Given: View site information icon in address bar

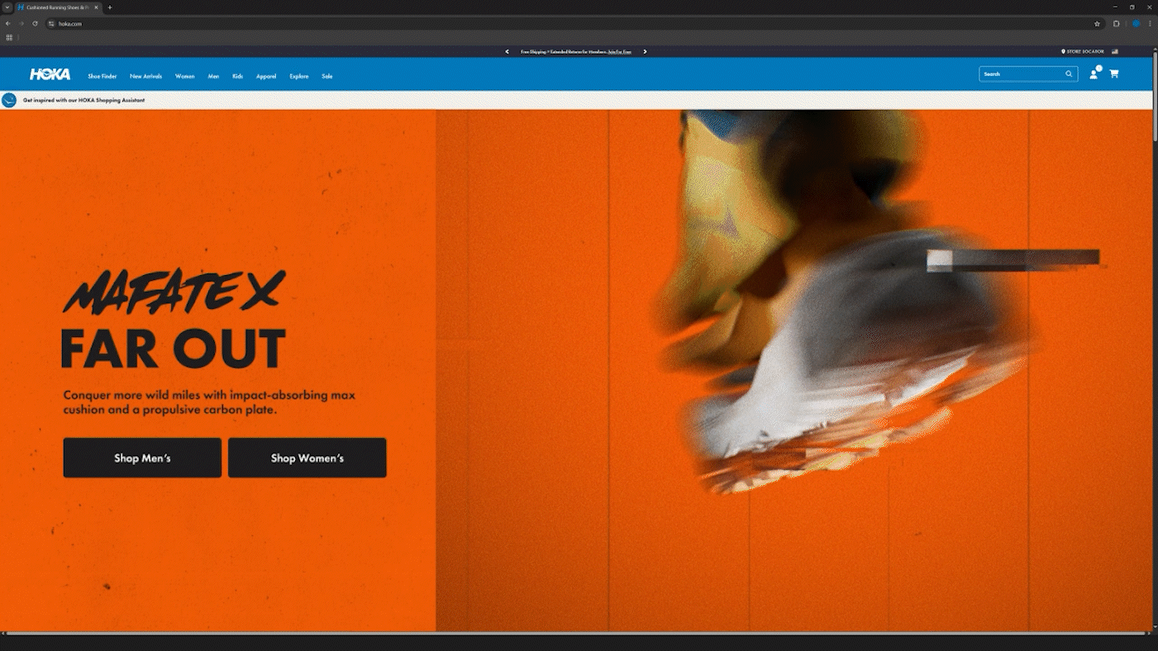Looking at the screenshot, I should click(51, 24).
